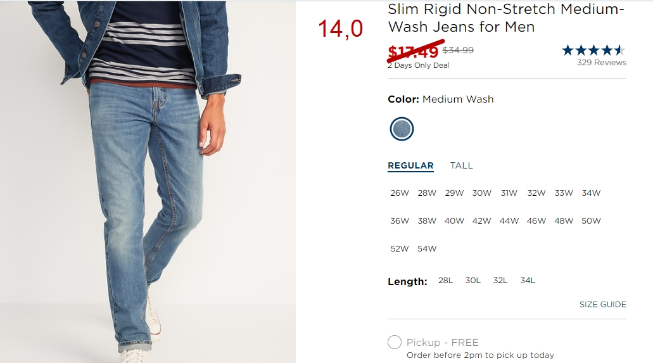Select length 32L
653x363 pixels.
pos(500,281)
